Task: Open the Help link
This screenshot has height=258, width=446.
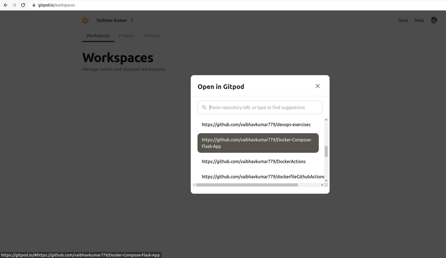Action: pyautogui.click(x=419, y=20)
